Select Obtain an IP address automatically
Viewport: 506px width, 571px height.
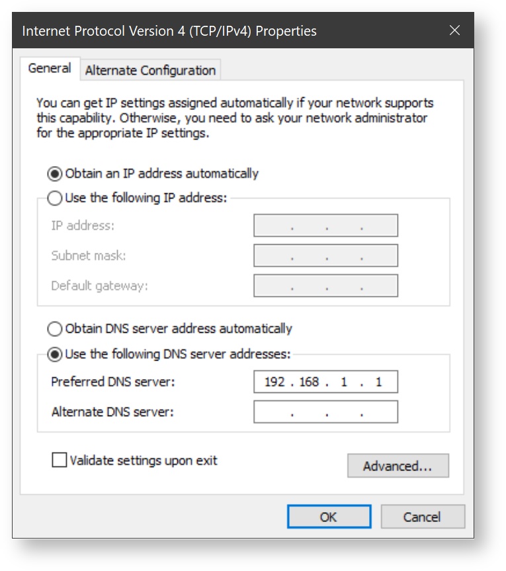[x=55, y=174]
